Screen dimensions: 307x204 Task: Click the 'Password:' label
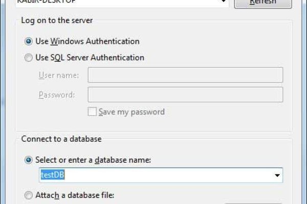(56, 95)
